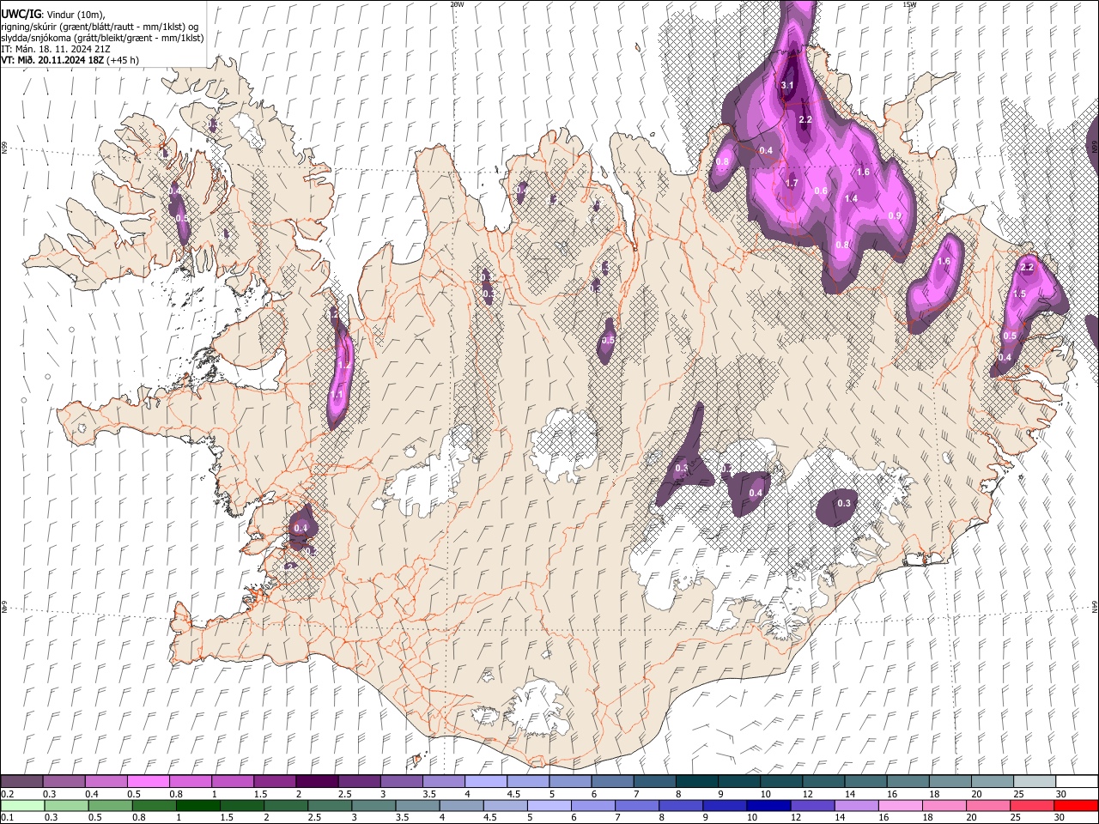Click the 'slydda/snjókoma' legend description line

point(102,38)
